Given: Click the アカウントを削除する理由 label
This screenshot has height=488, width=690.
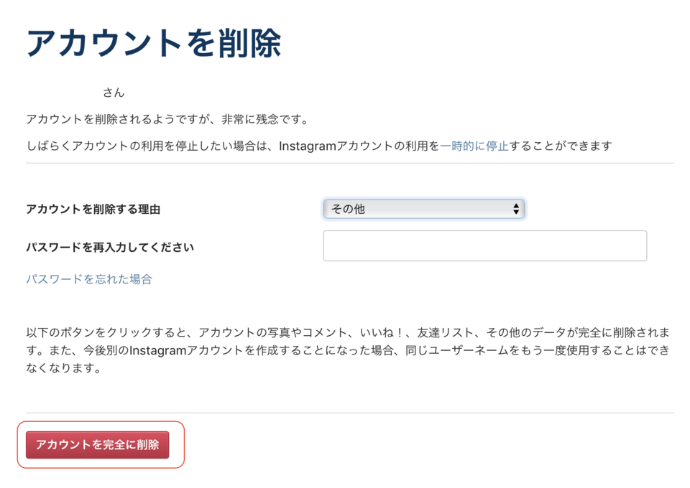Looking at the screenshot, I should click(93, 209).
